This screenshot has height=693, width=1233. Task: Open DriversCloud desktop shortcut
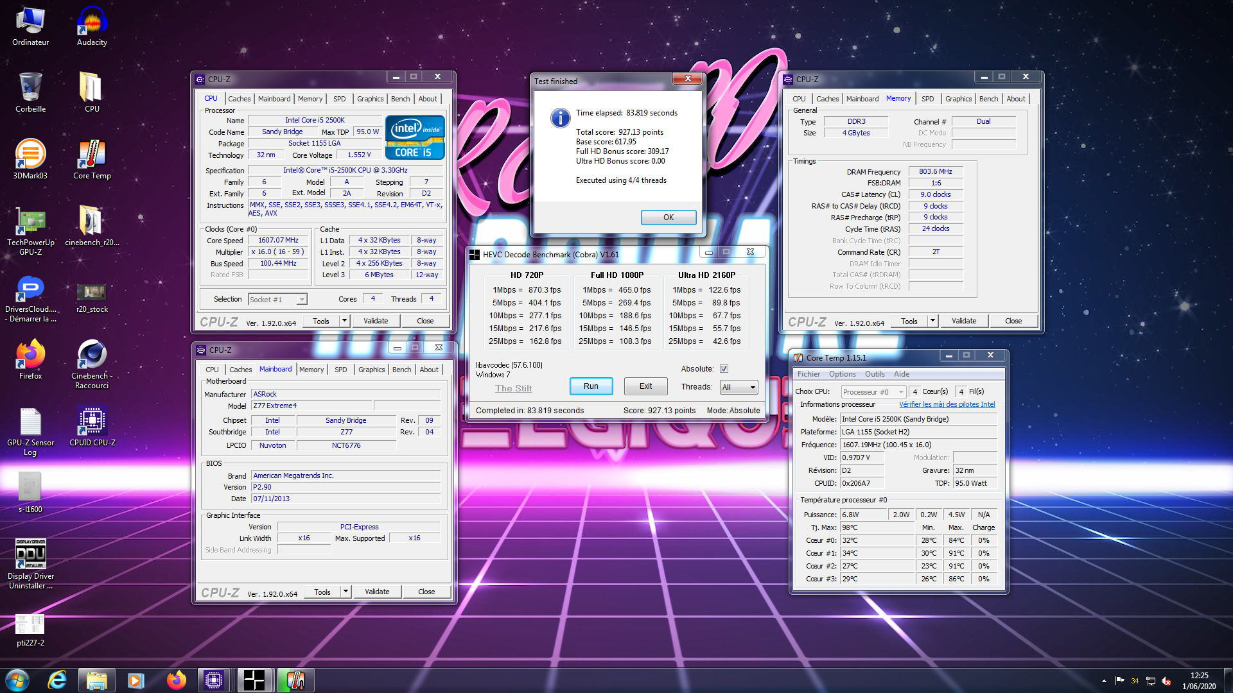30,300
